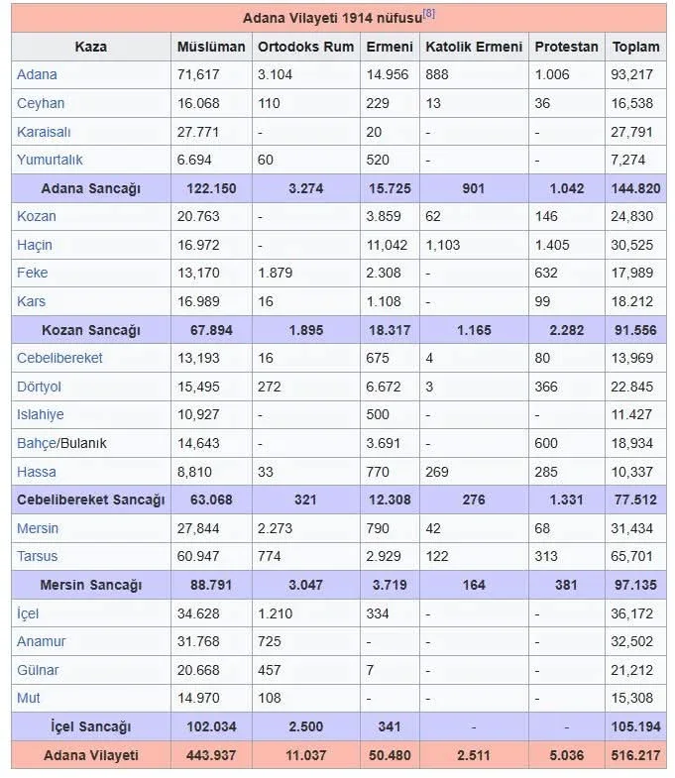The width and height of the screenshot is (675, 778).
Task: Click the Islahiye link
Action: (42, 414)
